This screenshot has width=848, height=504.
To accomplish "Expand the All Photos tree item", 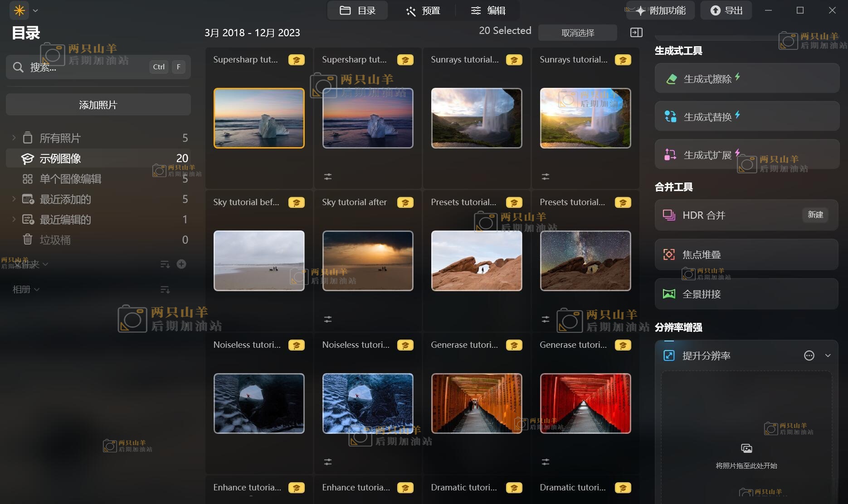I will 14,138.
